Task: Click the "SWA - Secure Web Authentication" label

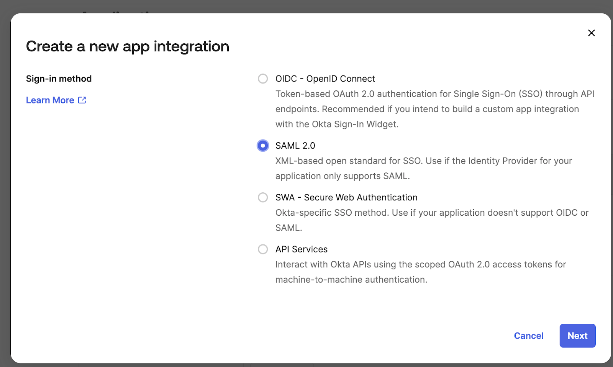Action: tap(346, 197)
